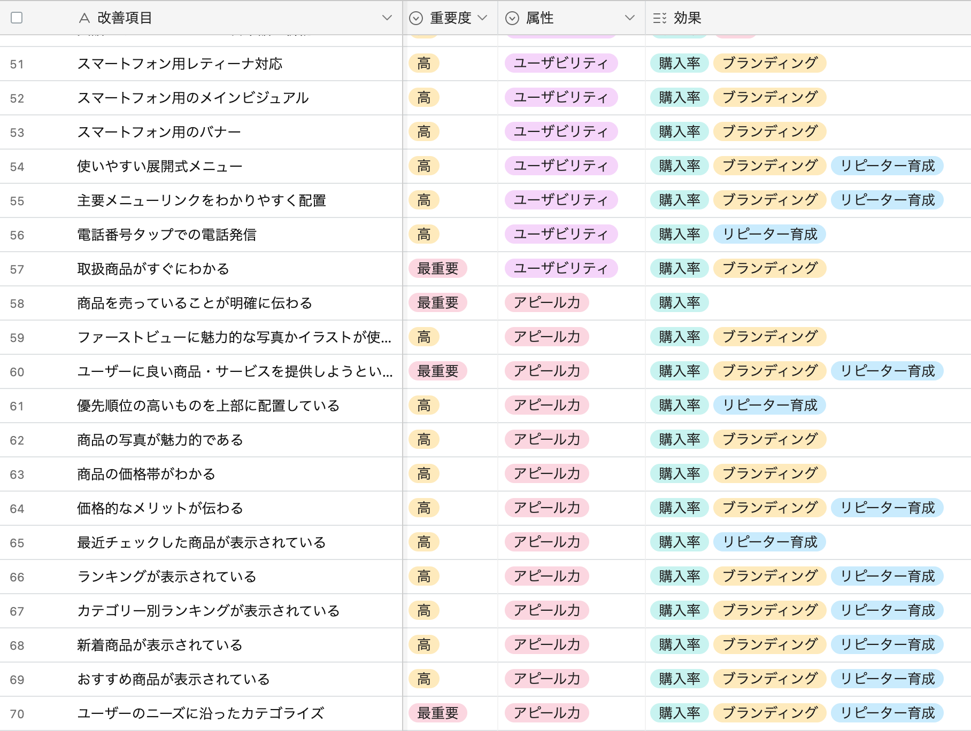971x731 pixels.
Task: Click row number 70
Action: click(17, 714)
